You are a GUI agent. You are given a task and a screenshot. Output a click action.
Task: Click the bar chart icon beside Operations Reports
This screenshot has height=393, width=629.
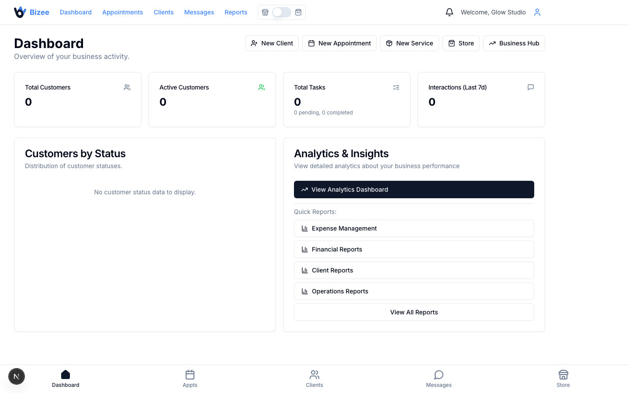tap(305, 291)
